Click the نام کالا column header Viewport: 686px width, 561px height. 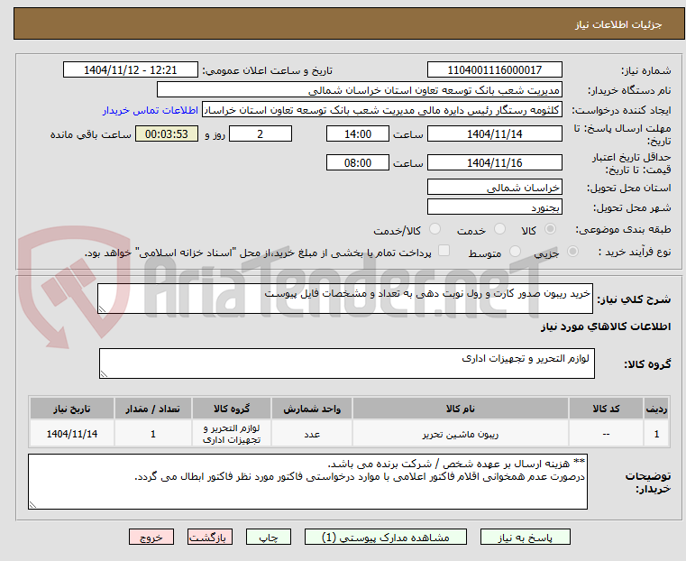point(461,409)
